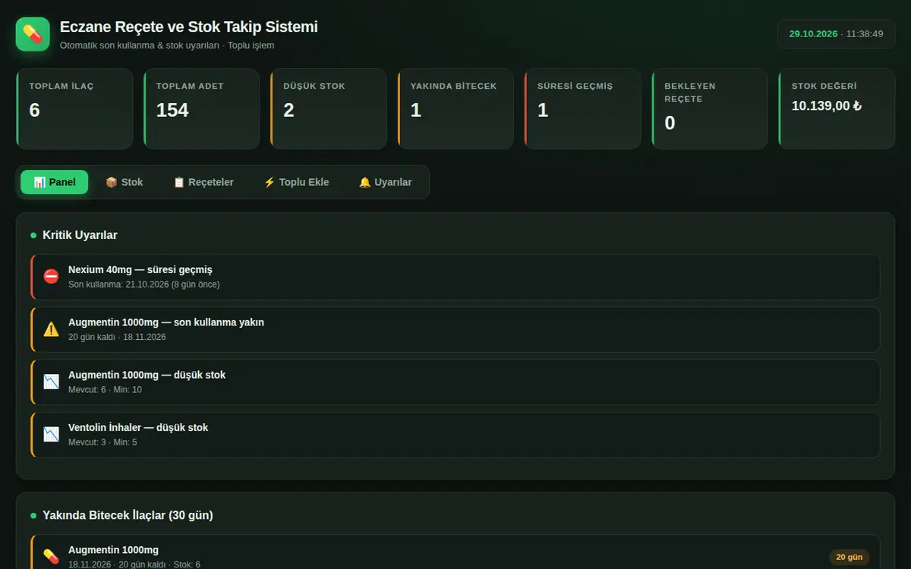Click the chart icon on Augmentin low-stock alert
Image resolution: width=911 pixels, height=569 pixels.
(x=51, y=382)
